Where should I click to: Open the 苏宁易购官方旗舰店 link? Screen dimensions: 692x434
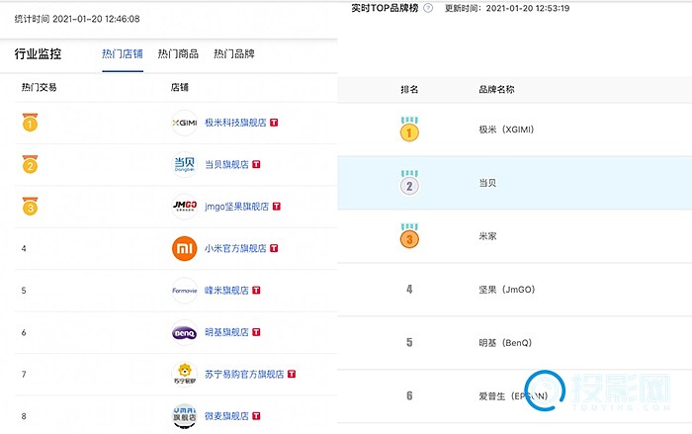(244, 375)
